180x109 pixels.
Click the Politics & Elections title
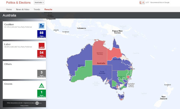pyautogui.click(x=18, y=3)
